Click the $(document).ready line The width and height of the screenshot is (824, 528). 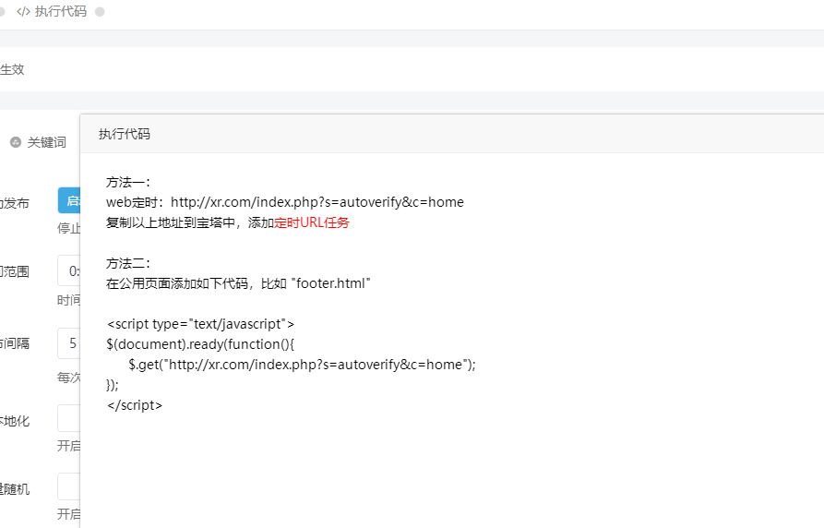(200, 344)
